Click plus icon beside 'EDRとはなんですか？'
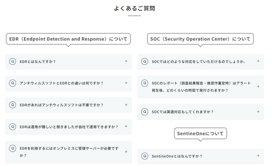Screen dimensions: 273x166 (126, 61)
